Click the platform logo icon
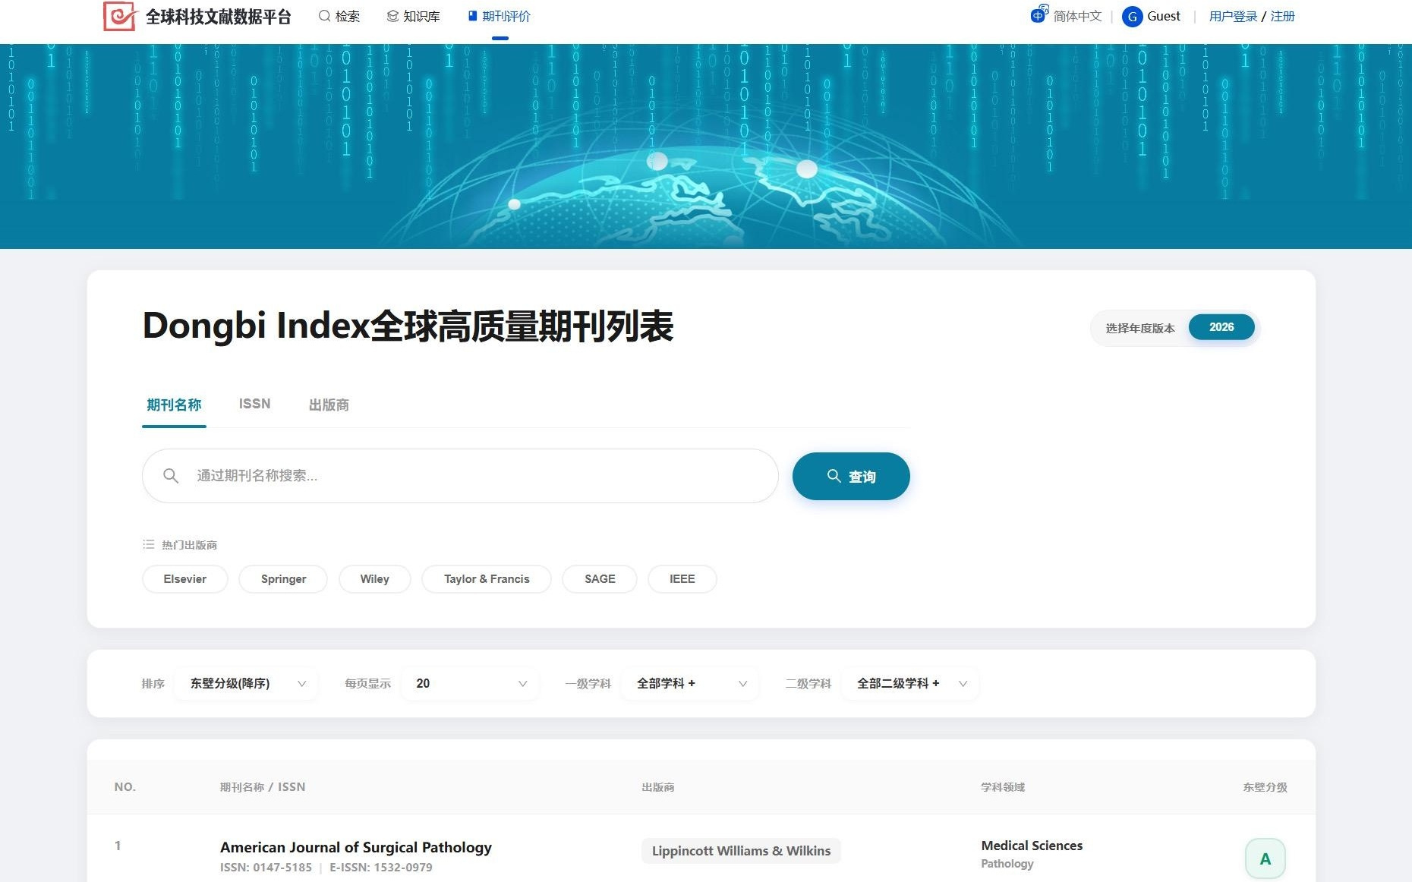 click(119, 17)
